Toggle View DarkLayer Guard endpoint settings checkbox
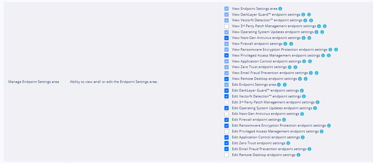Viewport: 373px width, 163px height. point(226,15)
